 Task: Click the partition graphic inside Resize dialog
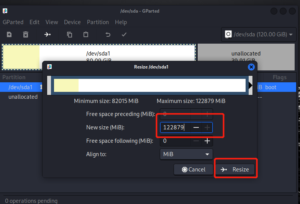click(150, 85)
